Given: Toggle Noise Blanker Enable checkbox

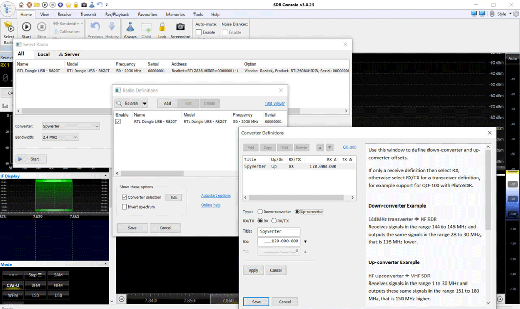Looking at the screenshot, I should [x=225, y=32].
